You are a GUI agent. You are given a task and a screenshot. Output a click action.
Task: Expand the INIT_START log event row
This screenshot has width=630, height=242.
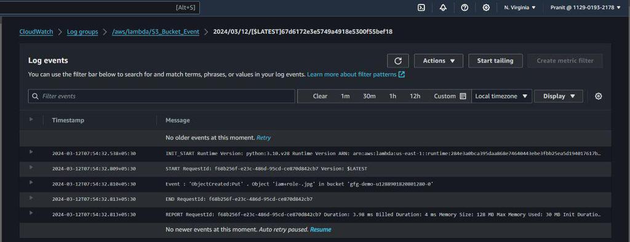(x=31, y=152)
